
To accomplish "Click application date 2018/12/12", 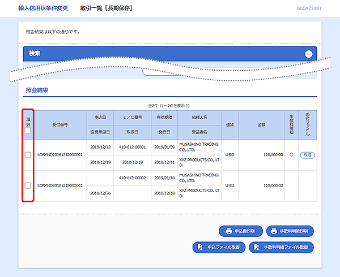I will (x=100, y=147).
